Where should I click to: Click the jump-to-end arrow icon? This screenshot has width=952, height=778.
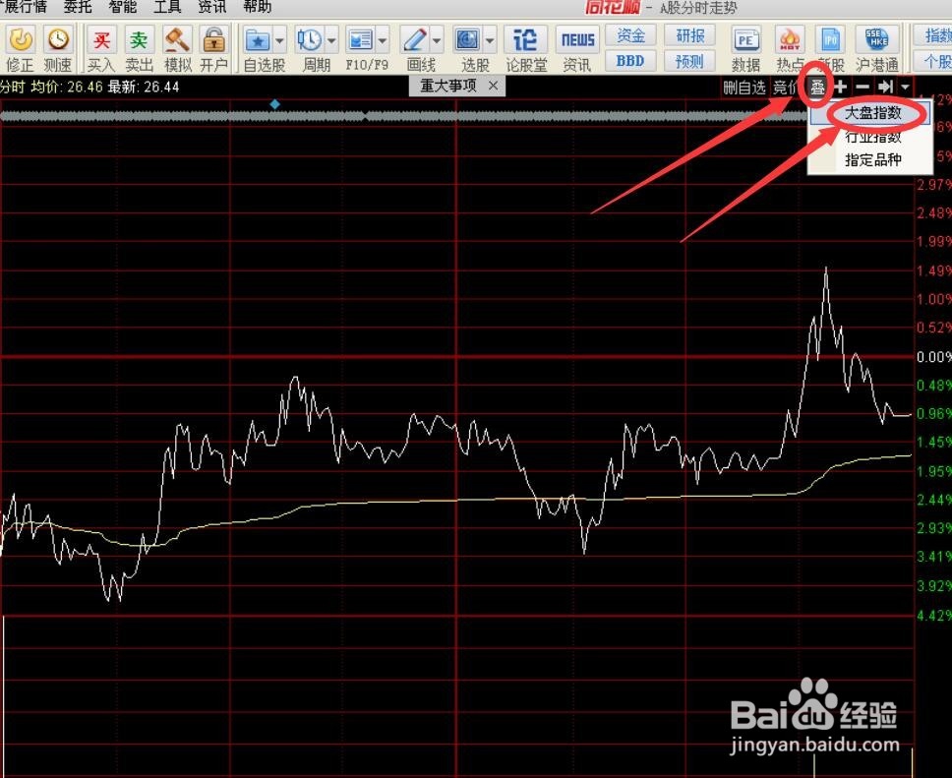(x=885, y=88)
